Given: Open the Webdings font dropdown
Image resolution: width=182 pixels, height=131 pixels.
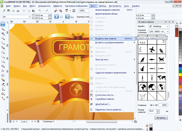Looking at the screenshot, I should tap(167, 26).
